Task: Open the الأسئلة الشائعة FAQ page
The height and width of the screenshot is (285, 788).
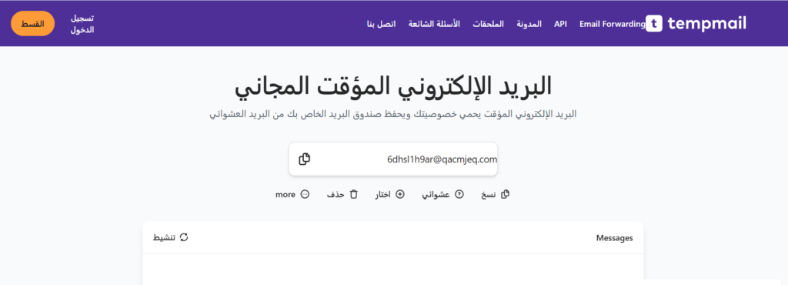Action: point(434,24)
